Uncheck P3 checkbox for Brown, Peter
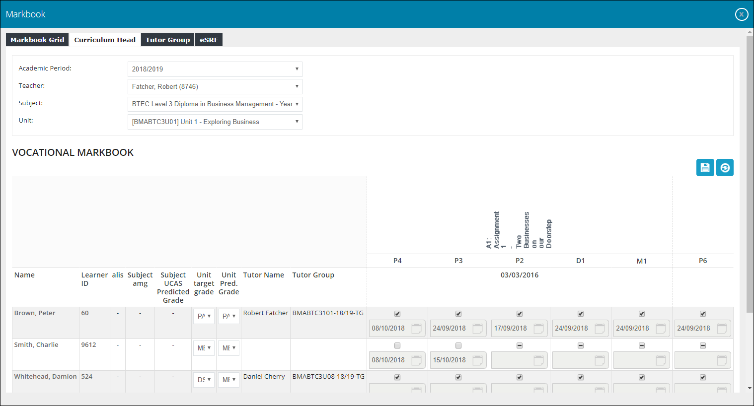Image resolution: width=754 pixels, height=406 pixels. [458, 314]
